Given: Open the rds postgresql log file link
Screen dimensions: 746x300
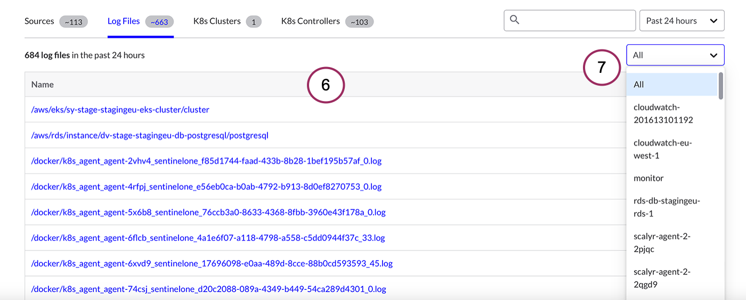Looking at the screenshot, I should point(150,135).
